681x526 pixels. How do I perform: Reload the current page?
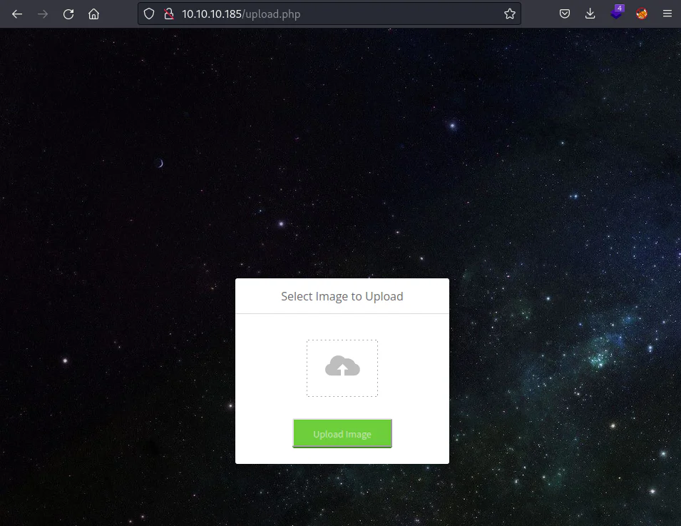tap(68, 14)
